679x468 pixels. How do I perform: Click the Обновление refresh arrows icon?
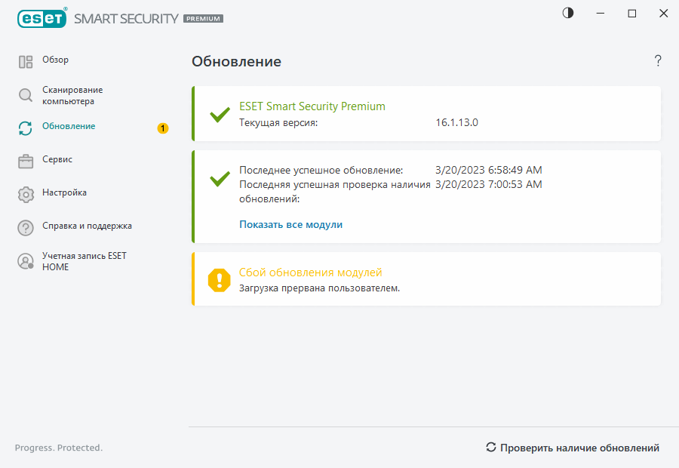tap(26, 128)
